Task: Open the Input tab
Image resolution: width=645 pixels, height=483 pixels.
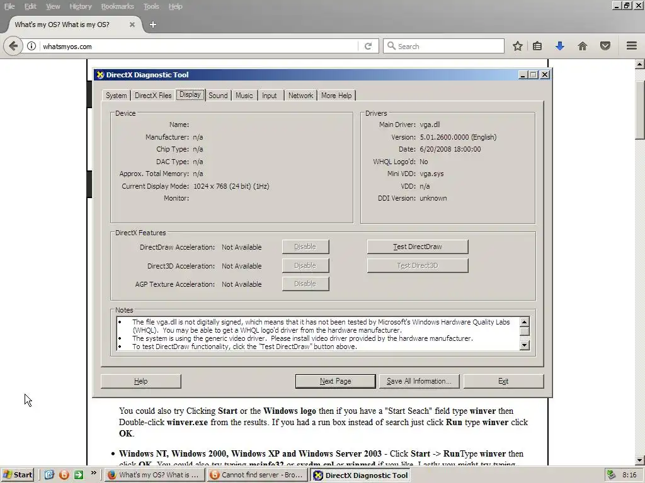Action: [x=270, y=96]
